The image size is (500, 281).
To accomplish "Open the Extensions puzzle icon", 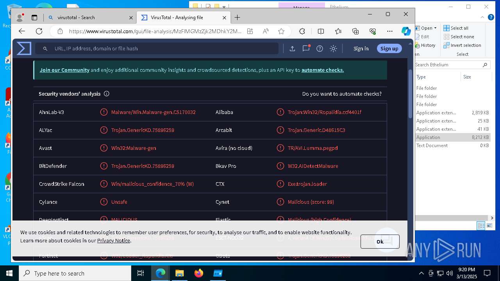I will pyautogui.click(x=302, y=31).
